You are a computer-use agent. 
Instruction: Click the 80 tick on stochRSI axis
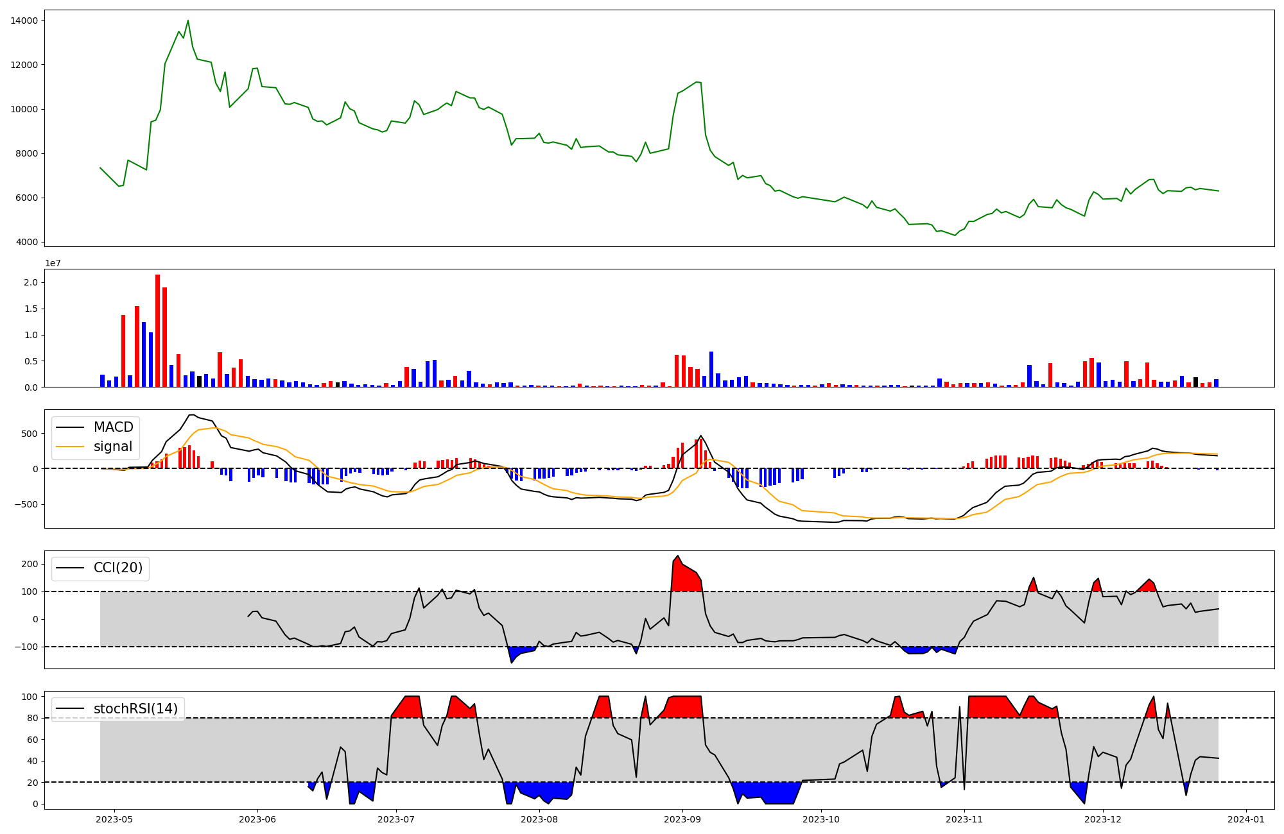click(x=34, y=719)
